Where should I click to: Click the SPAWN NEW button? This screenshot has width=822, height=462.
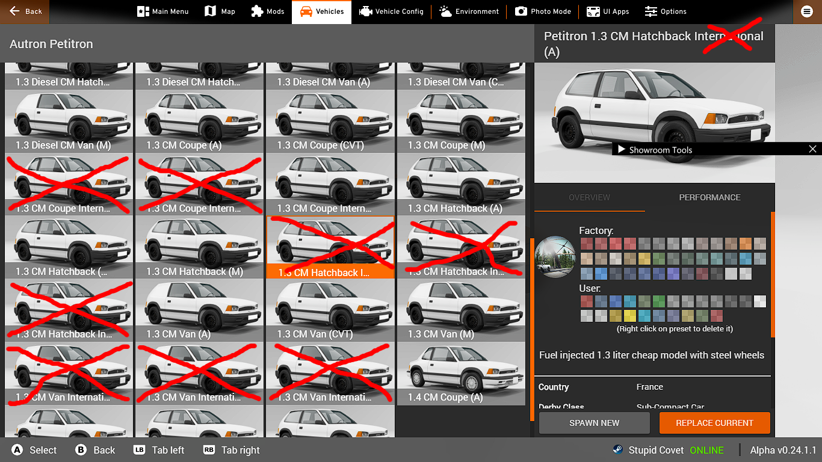(594, 423)
